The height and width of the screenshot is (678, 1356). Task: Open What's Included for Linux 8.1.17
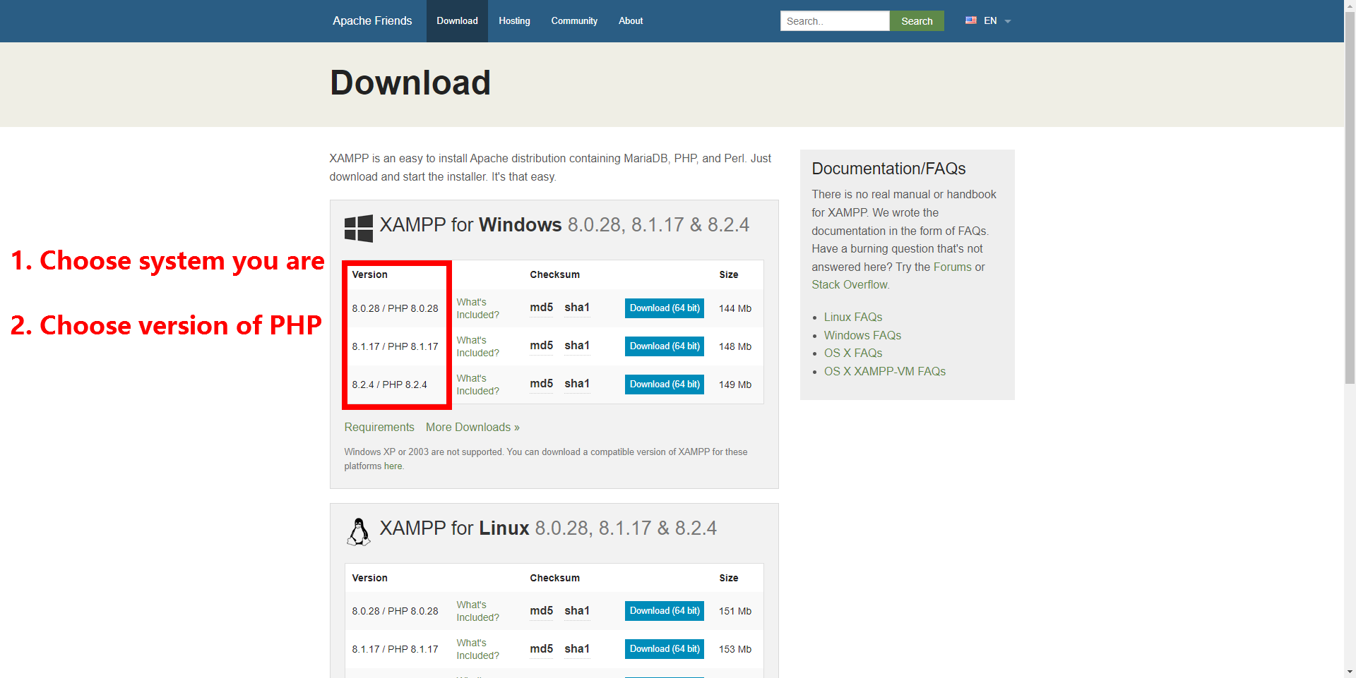[477, 649]
